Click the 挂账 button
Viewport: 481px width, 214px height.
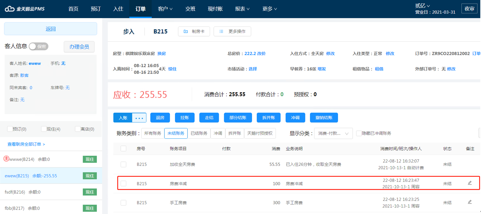click(185, 118)
